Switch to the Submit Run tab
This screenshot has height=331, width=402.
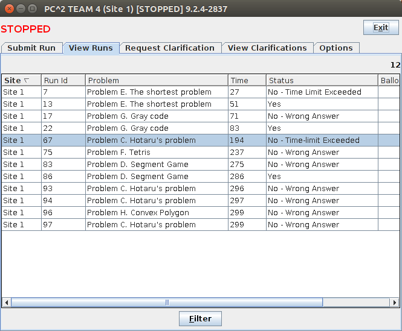pos(31,48)
